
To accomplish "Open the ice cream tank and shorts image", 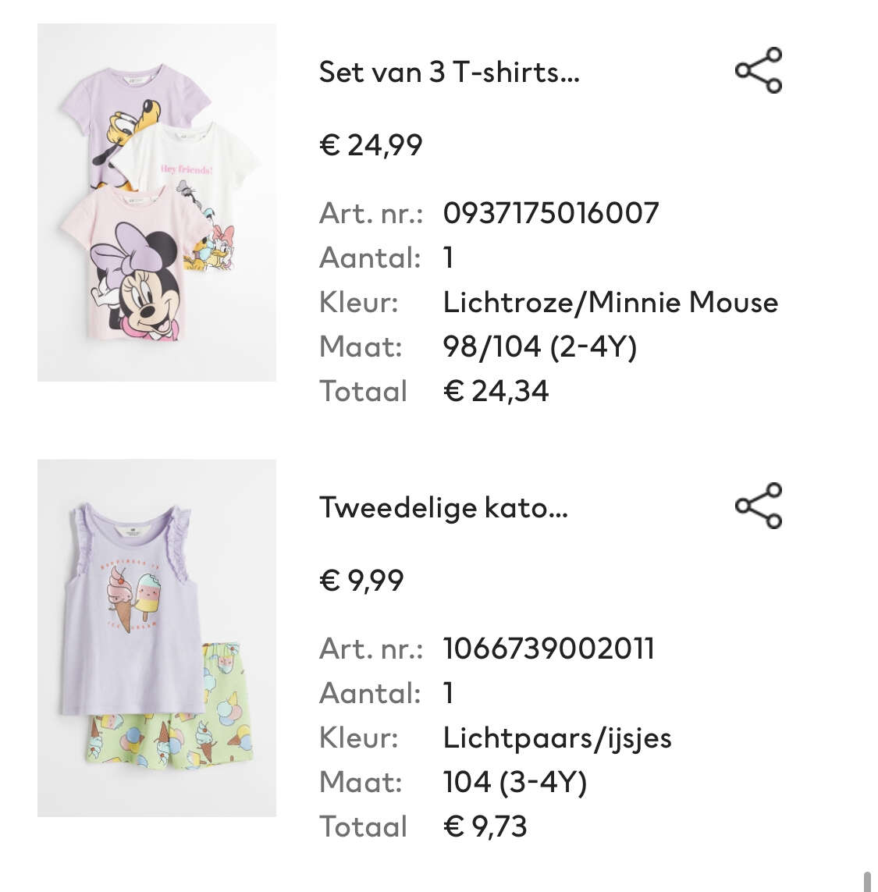I will [x=157, y=638].
